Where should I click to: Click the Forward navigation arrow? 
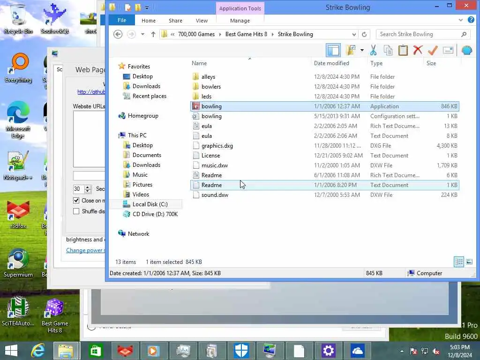click(131, 34)
